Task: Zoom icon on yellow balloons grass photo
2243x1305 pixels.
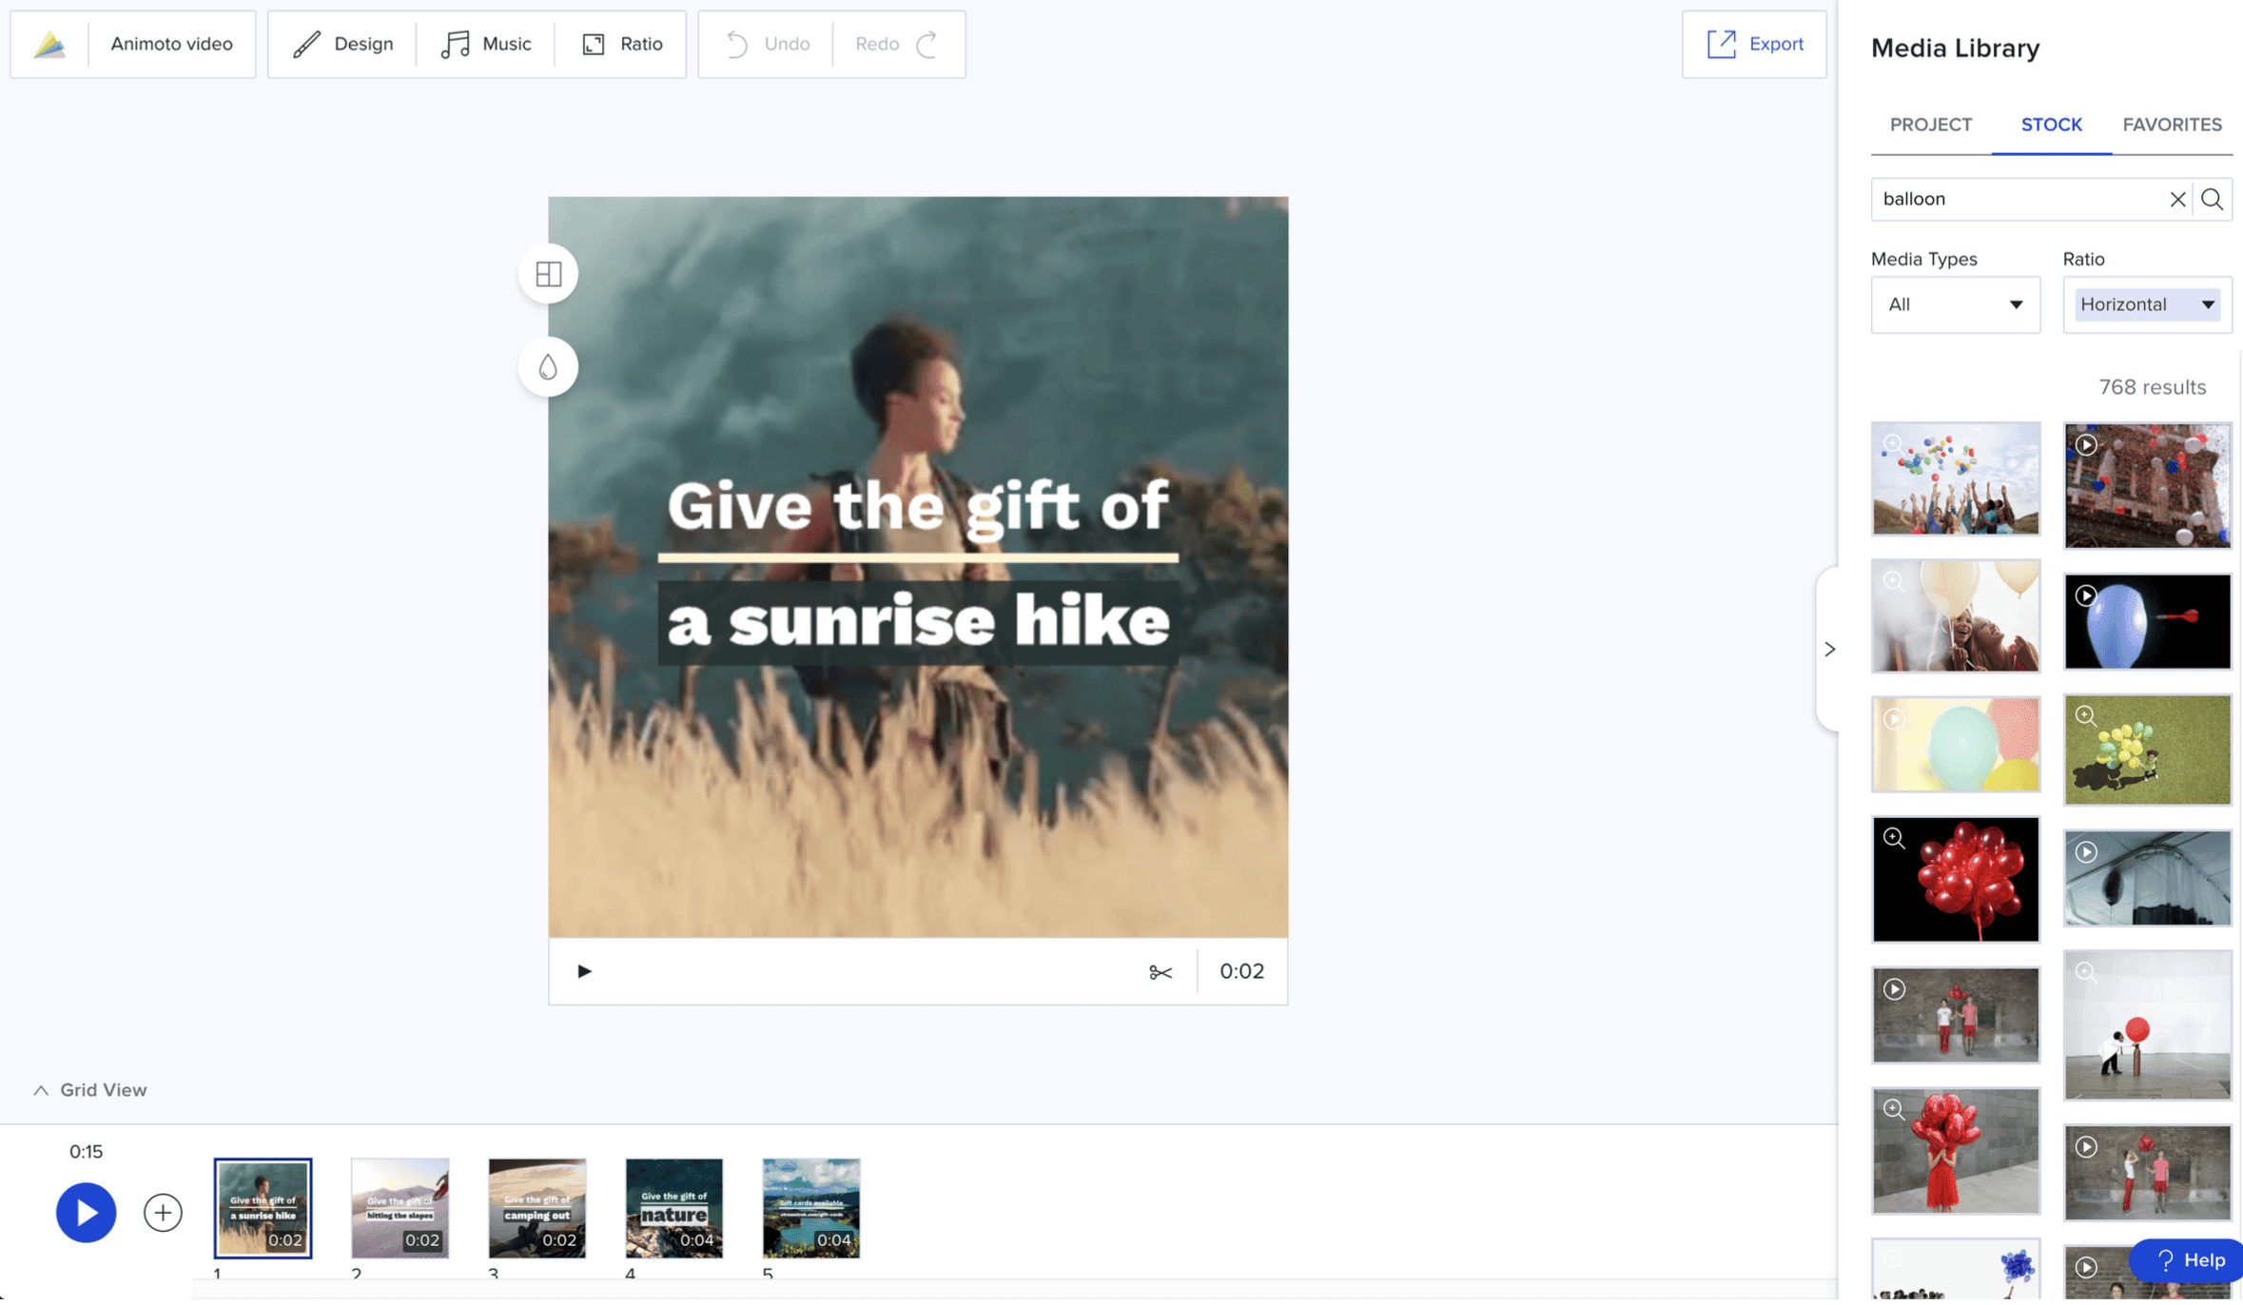Action: [x=2085, y=716]
